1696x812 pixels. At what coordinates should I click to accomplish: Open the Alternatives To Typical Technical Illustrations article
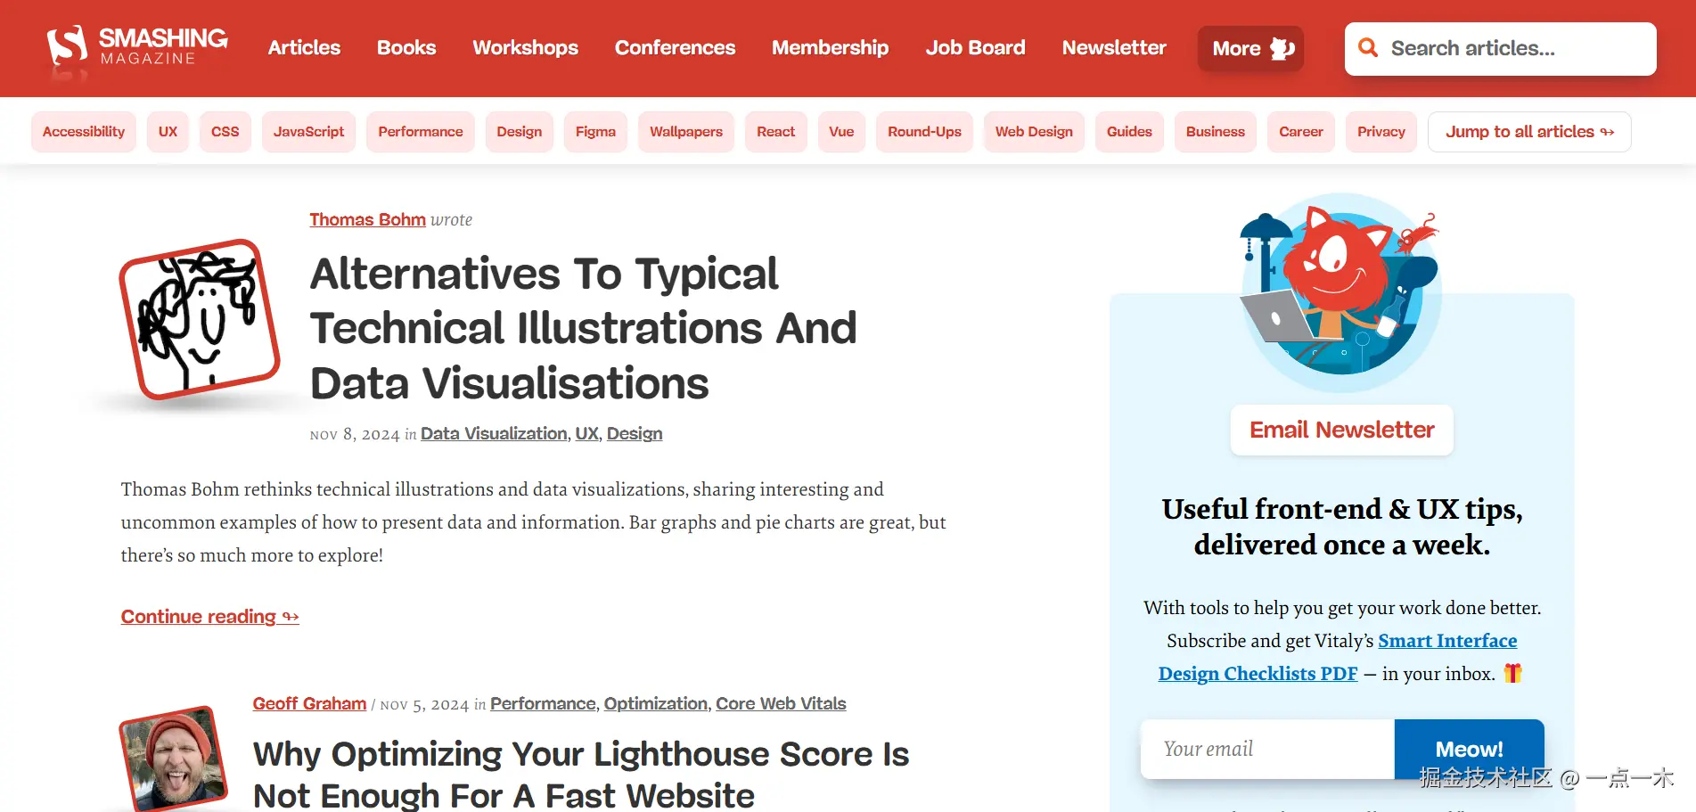[x=583, y=328]
